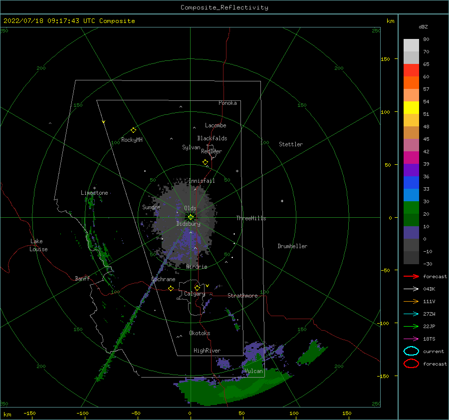Click the Didsbury city label
449x420 pixels.
(x=189, y=224)
